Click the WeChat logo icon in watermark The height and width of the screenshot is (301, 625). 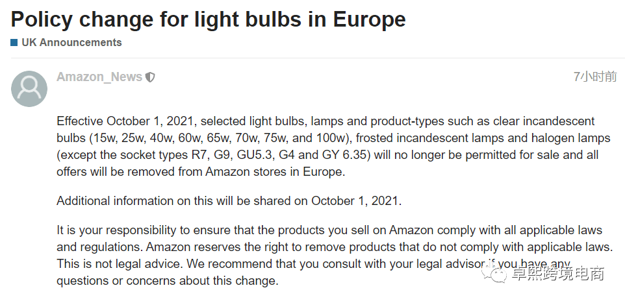coord(494,274)
